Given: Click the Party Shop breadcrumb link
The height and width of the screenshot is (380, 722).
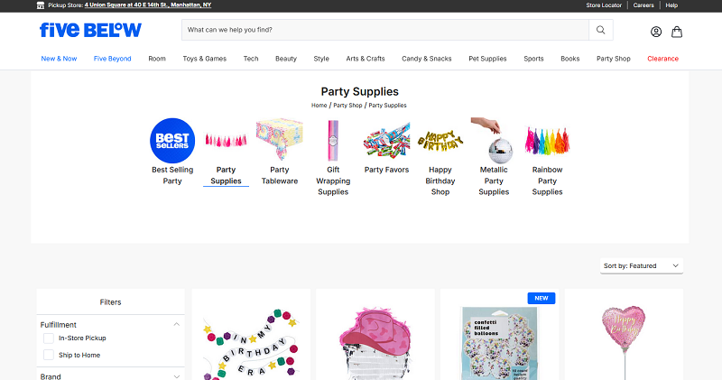Looking at the screenshot, I should click(347, 106).
